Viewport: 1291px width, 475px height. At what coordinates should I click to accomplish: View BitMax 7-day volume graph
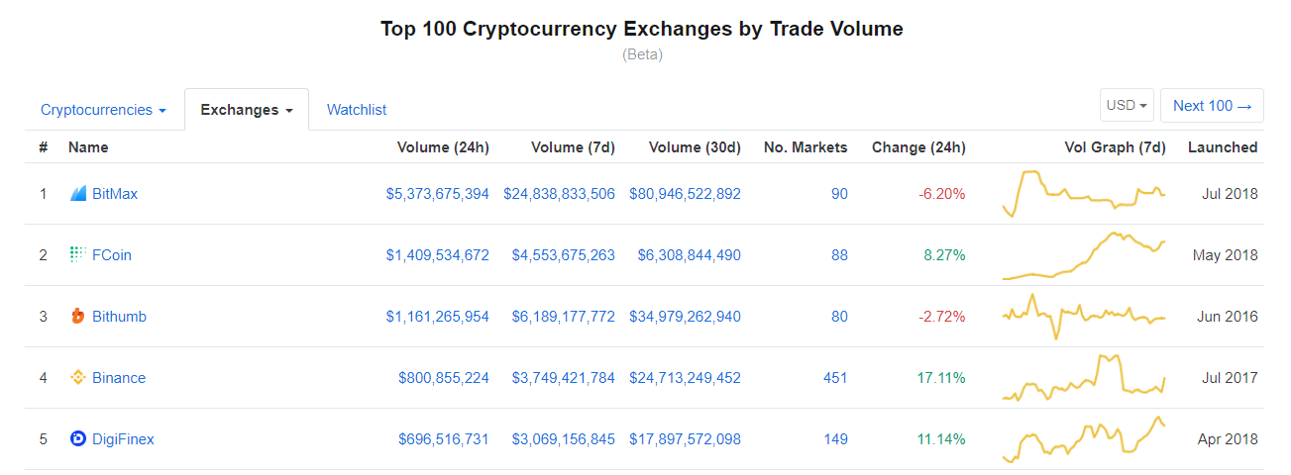tap(1084, 193)
